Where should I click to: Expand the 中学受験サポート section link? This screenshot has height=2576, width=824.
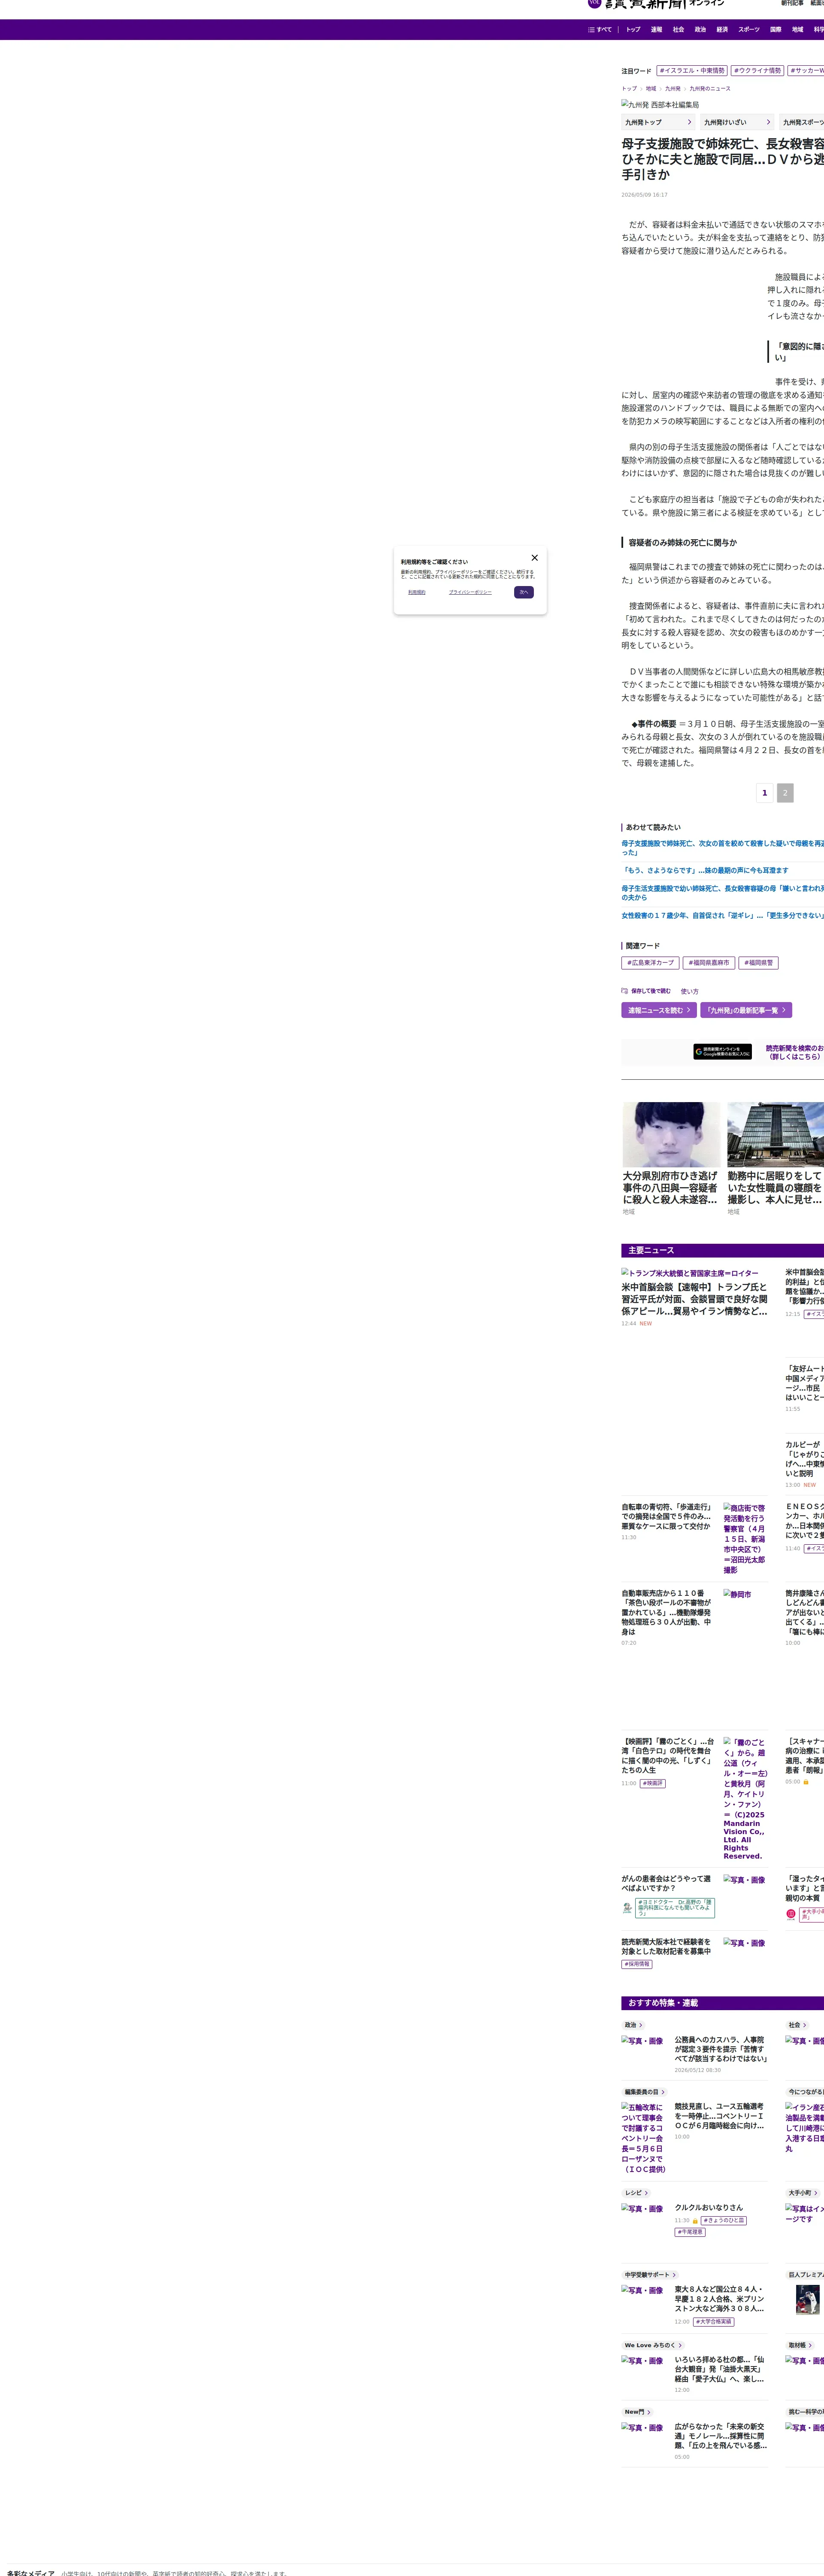click(x=651, y=2275)
